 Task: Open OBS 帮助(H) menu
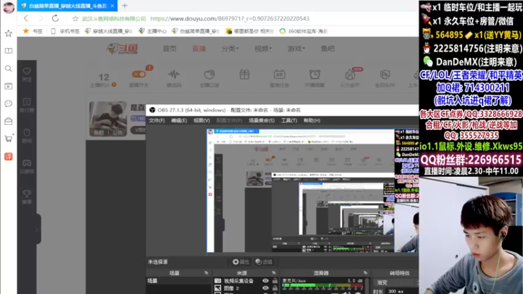[312, 120]
